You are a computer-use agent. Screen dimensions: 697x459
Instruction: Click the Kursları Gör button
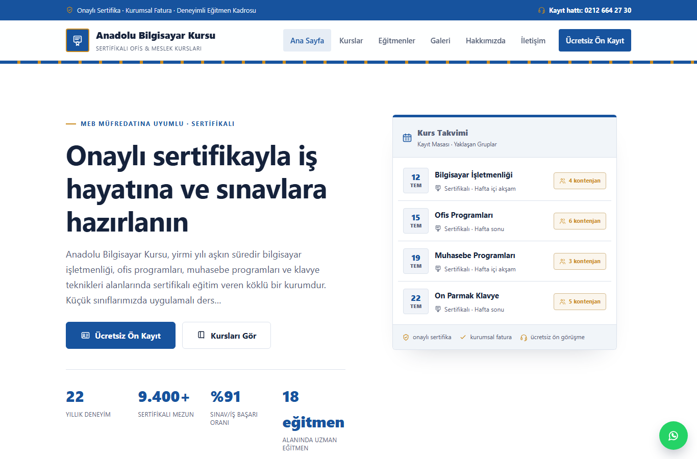point(227,335)
